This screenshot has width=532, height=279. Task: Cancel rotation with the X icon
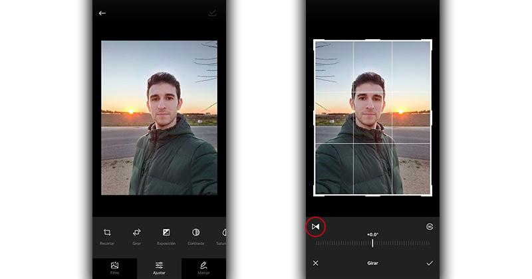click(315, 263)
